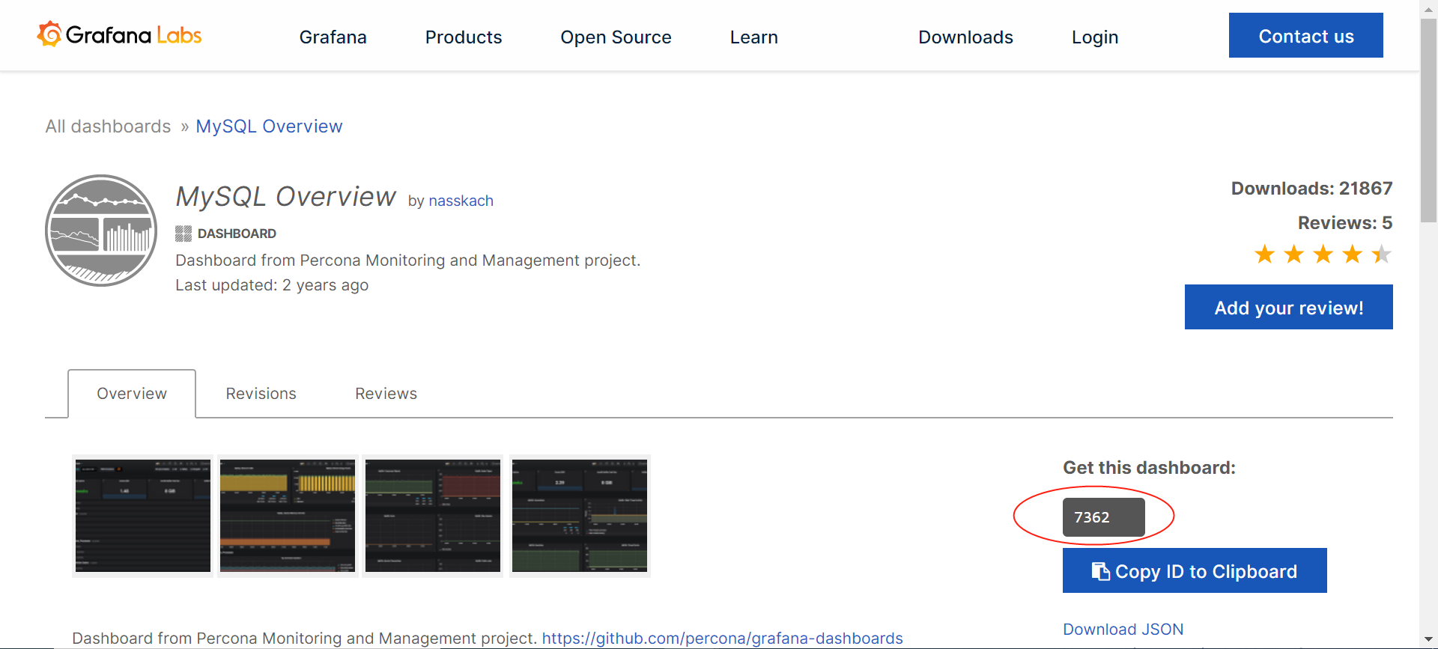The image size is (1438, 649).
Task: Click the Downloads: 21867 text
Action: click(x=1311, y=188)
